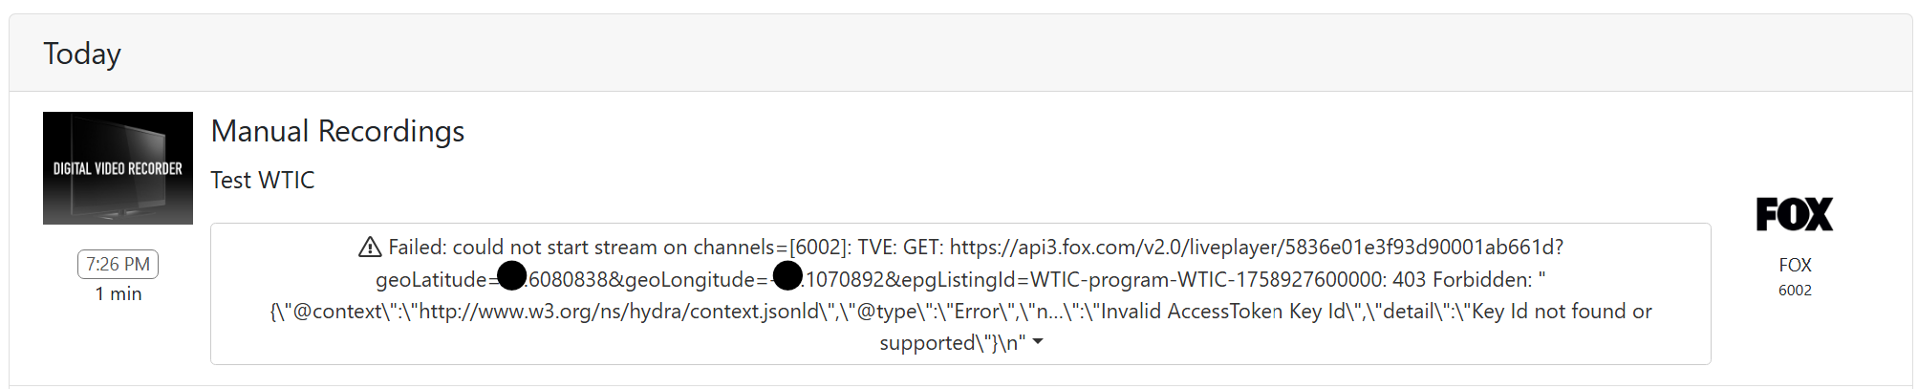Click the FOX channel logo
Screen dimensions: 1918x389
click(x=1794, y=214)
